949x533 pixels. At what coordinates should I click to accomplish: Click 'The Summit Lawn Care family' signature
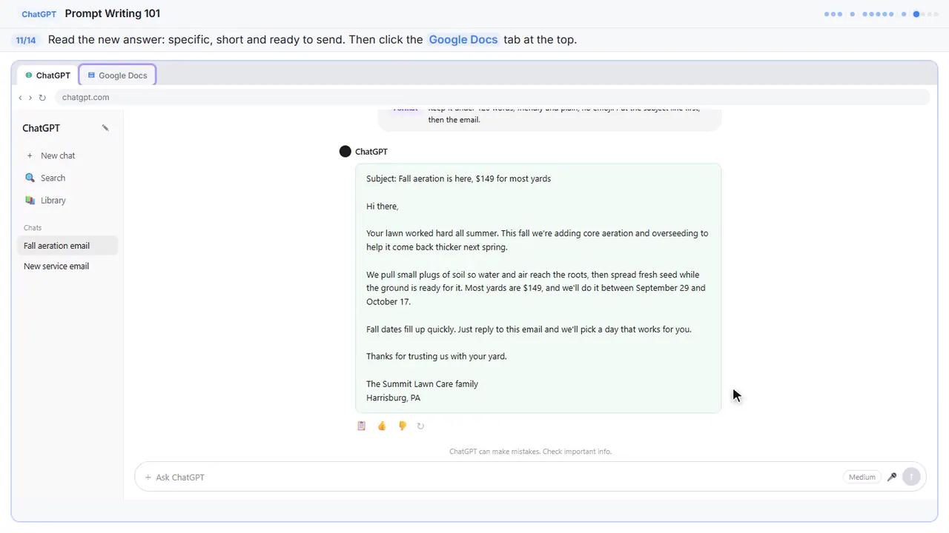pos(422,383)
